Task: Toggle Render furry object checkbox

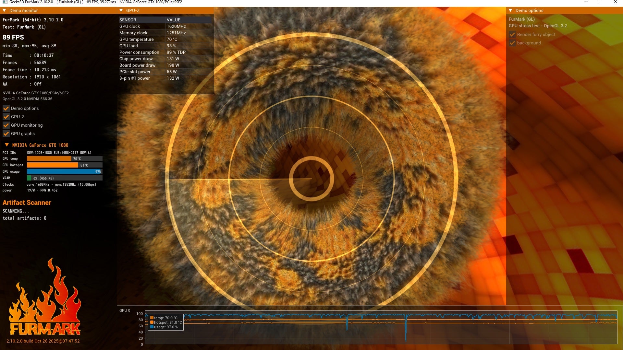Action: tap(512, 34)
